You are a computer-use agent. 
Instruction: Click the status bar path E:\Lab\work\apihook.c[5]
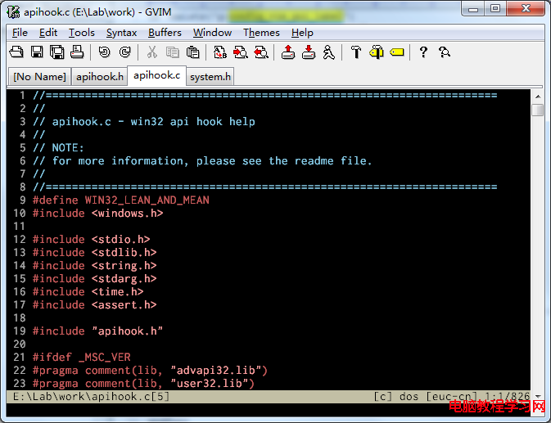[x=92, y=397]
